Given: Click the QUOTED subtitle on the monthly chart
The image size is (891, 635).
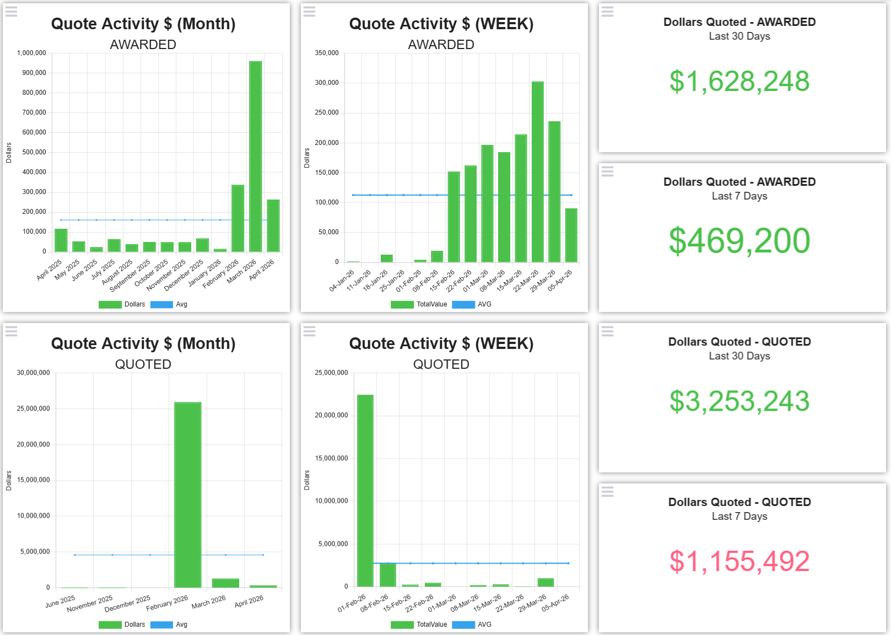Looking at the screenshot, I should click(x=143, y=364).
